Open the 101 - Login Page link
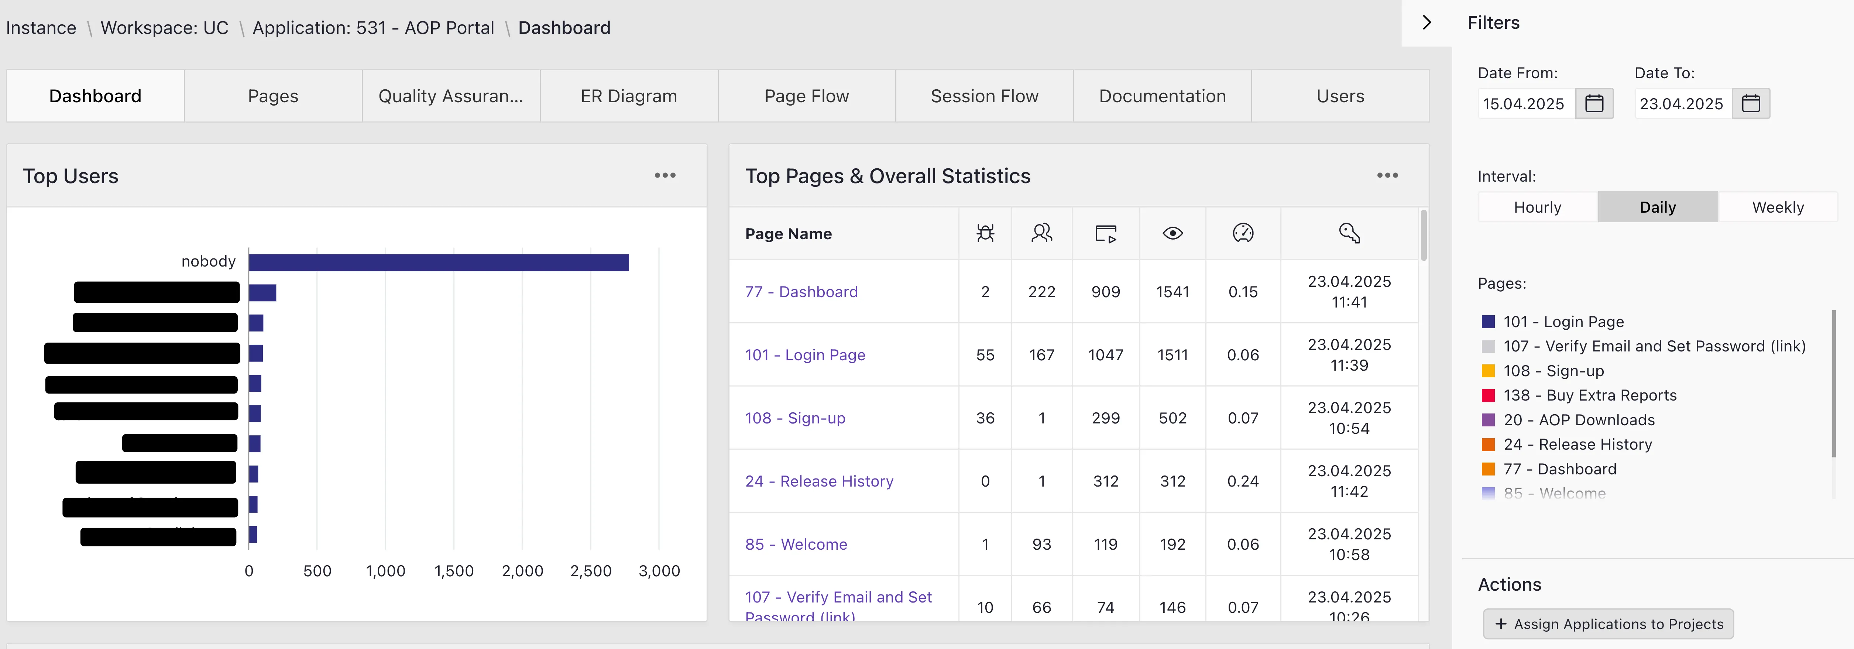The image size is (1854, 649). [x=805, y=354]
